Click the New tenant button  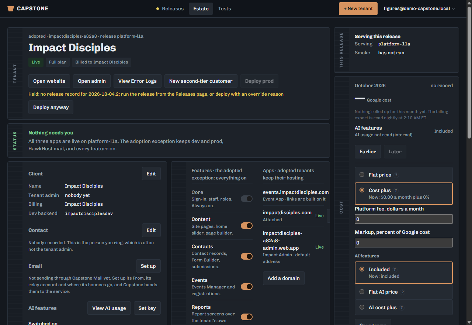click(x=358, y=8)
